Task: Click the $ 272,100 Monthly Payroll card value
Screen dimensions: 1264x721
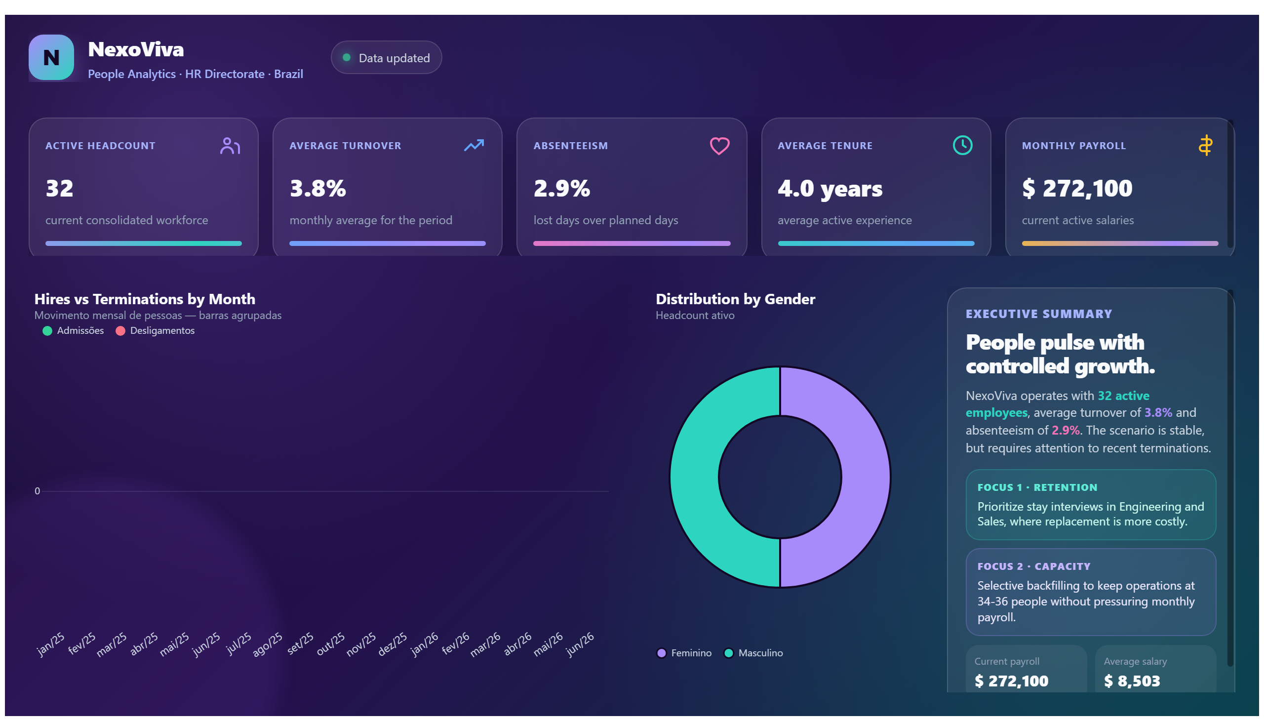Action: coord(1077,188)
